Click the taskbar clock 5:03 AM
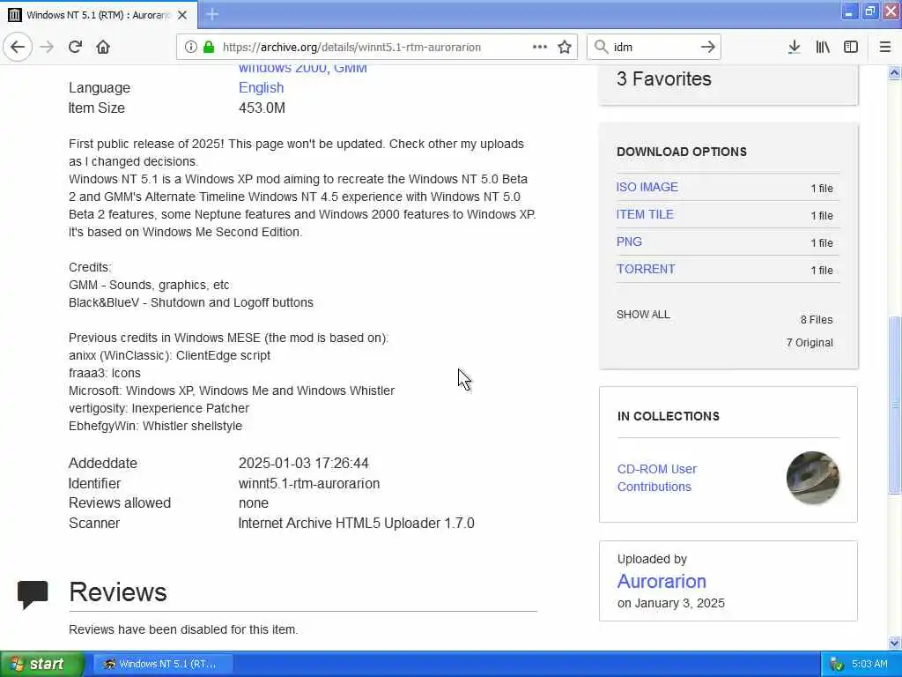This screenshot has height=677, width=902. tap(869, 664)
